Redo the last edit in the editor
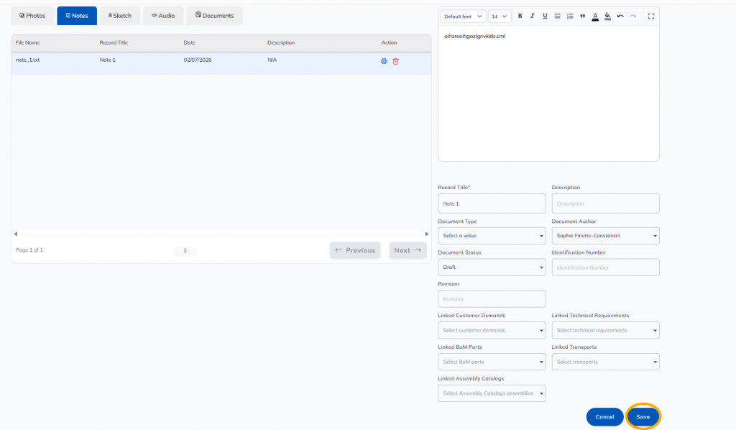 point(632,16)
